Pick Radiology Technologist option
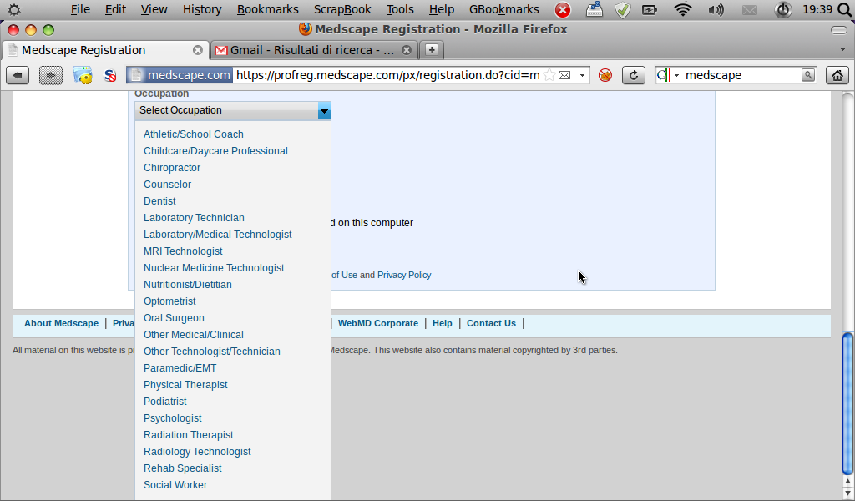The width and height of the screenshot is (855, 501). pyautogui.click(x=197, y=452)
